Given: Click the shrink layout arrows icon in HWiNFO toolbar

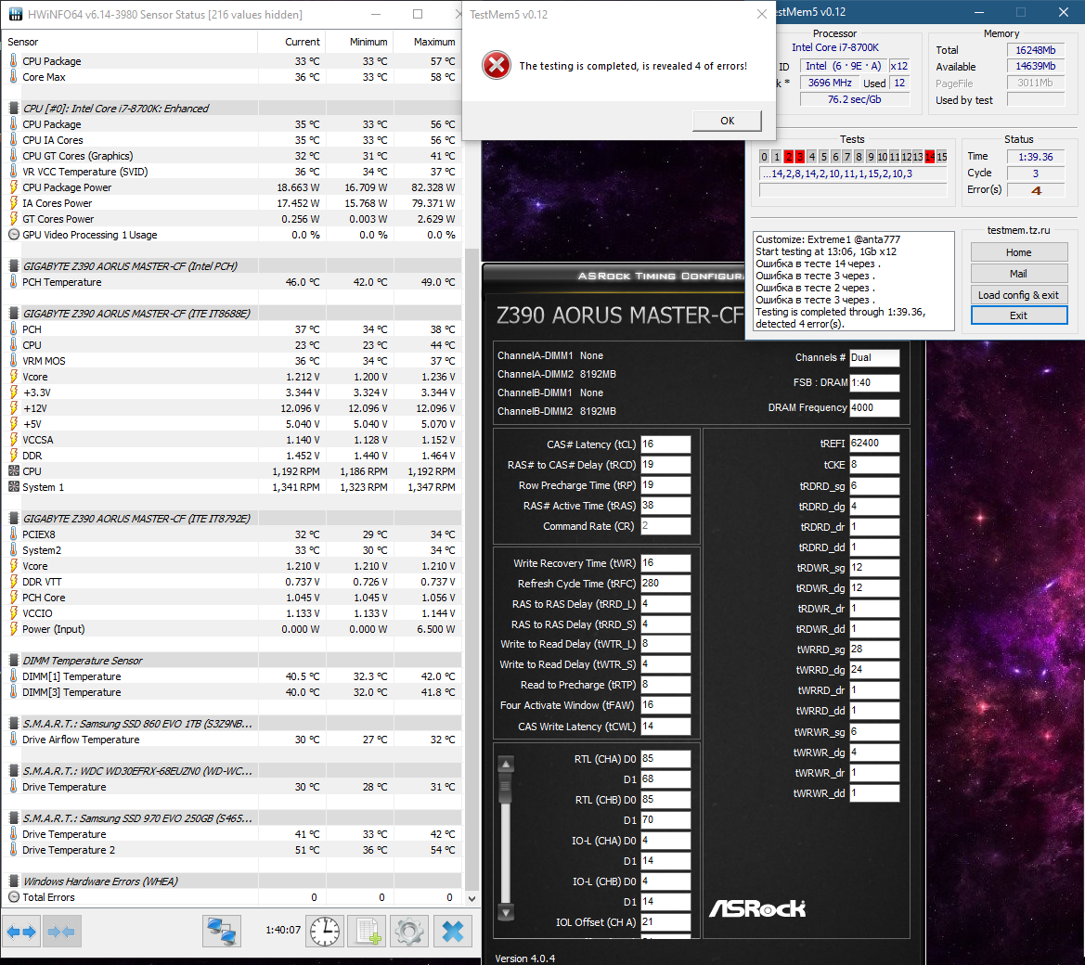Looking at the screenshot, I should click(x=61, y=931).
